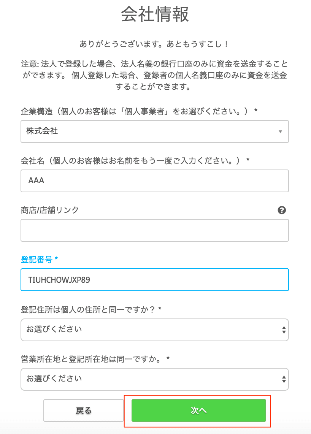Click the 企業構造 field label text
311x434 pixels.
[139, 111]
